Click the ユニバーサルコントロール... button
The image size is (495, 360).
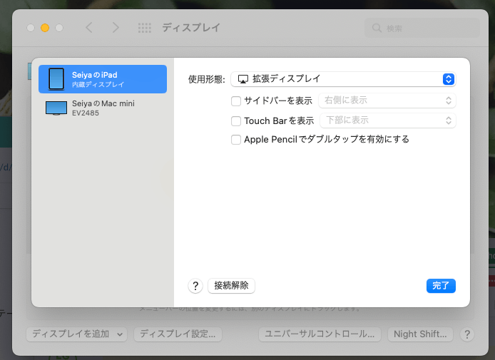[320, 334]
